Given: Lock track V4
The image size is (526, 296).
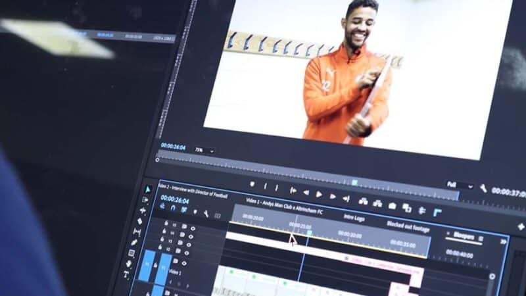Looking at the screenshot, I should coord(164,231).
